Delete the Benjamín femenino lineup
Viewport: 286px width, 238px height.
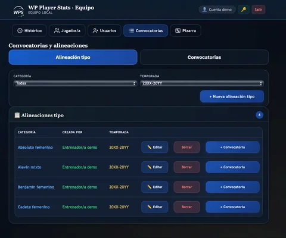[x=186, y=187]
